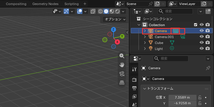Open the scene browse dropdown icon
This screenshot has width=214, height=107.
point(120,4)
